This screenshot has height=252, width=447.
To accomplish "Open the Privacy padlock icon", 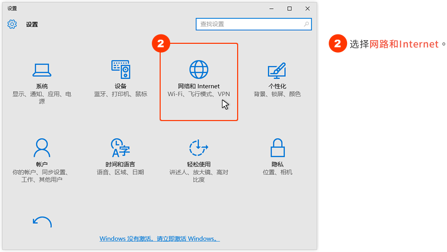I will 277,148.
